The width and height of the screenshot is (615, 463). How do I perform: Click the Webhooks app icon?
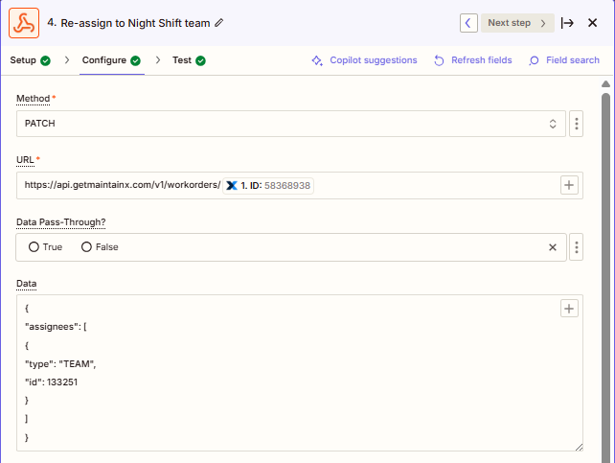click(x=24, y=23)
